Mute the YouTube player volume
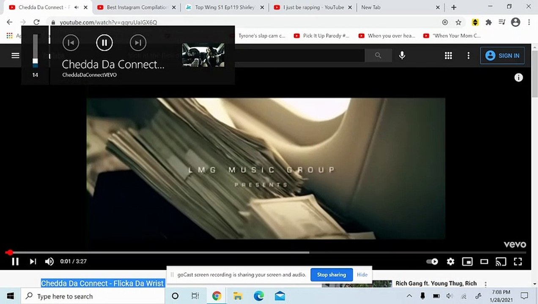The height and width of the screenshot is (304, 538). click(x=49, y=261)
